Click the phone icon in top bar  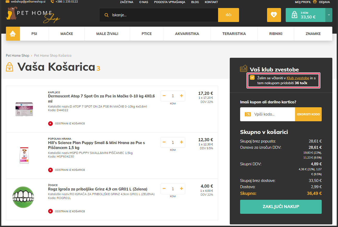[x=52, y=2]
